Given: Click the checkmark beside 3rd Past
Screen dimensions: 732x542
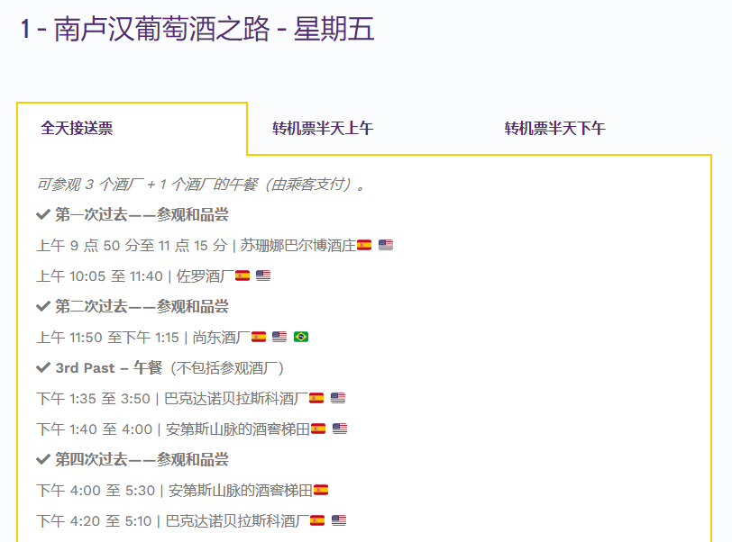Looking at the screenshot, I should [x=43, y=368].
